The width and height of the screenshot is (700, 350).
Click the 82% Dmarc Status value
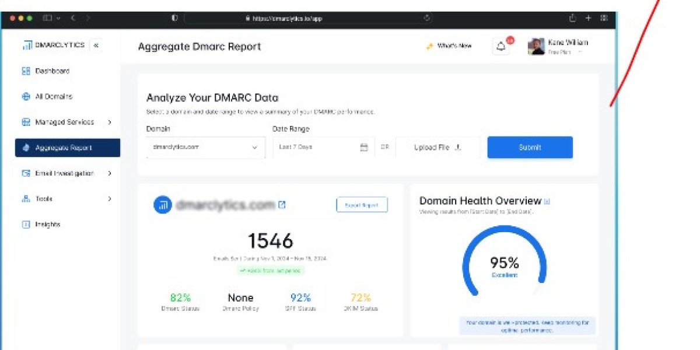click(180, 298)
